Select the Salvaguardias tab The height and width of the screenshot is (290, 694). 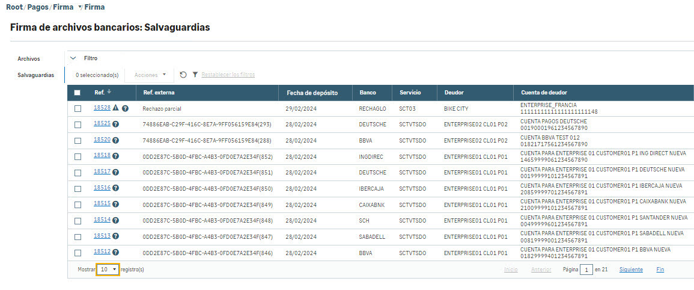[35, 75]
